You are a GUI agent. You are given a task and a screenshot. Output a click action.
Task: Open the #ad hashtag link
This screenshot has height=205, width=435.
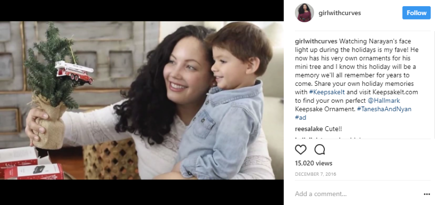click(x=300, y=117)
